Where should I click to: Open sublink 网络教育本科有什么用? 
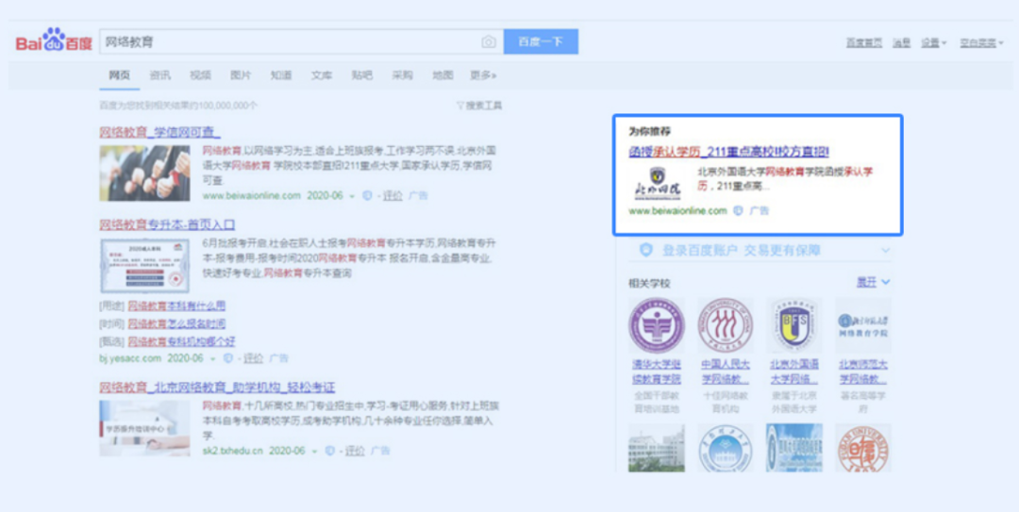176,306
